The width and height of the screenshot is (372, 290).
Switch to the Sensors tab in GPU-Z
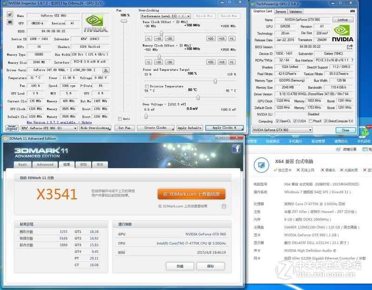click(x=281, y=12)
